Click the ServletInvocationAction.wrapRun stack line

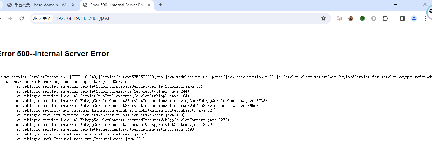[x=142, y=101]
